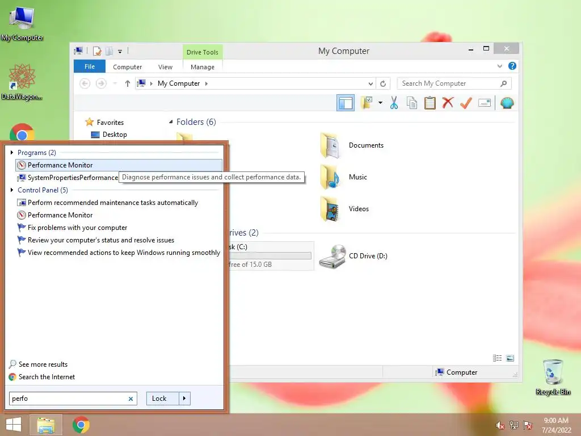The height and width of the screenshot is (436, 581).
Task: Click Desktop in the navigation pane
Action: [115, 134]
